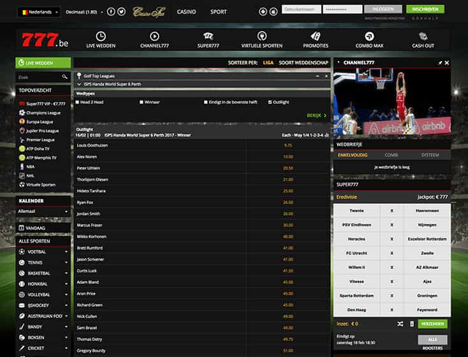468x357 pixels.
Task: Tick the Head 2 Head checkbox
Action: click(x=77, y=102)
